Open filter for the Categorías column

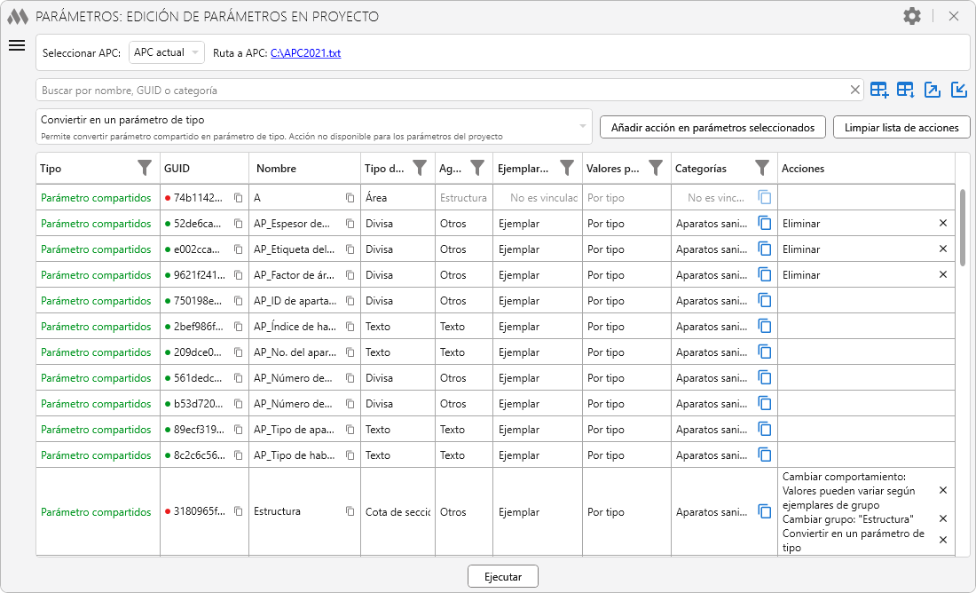pos(761,168)
